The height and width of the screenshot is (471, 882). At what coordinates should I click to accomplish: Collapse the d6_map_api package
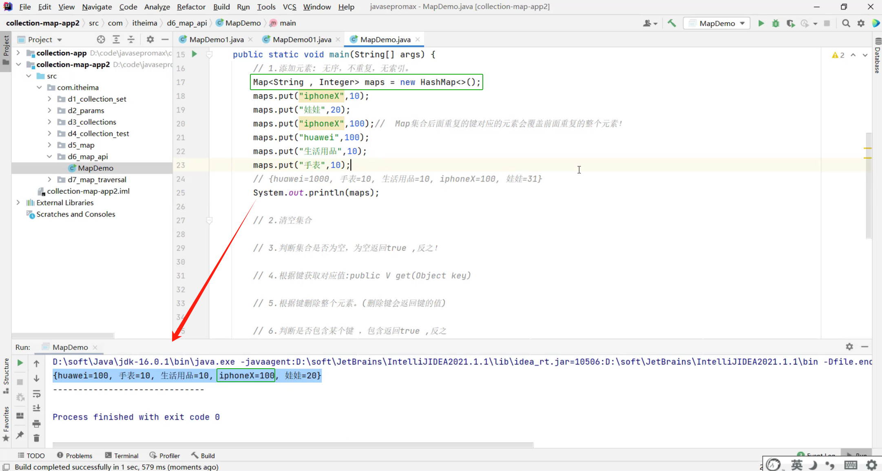[x=49, y=157]
